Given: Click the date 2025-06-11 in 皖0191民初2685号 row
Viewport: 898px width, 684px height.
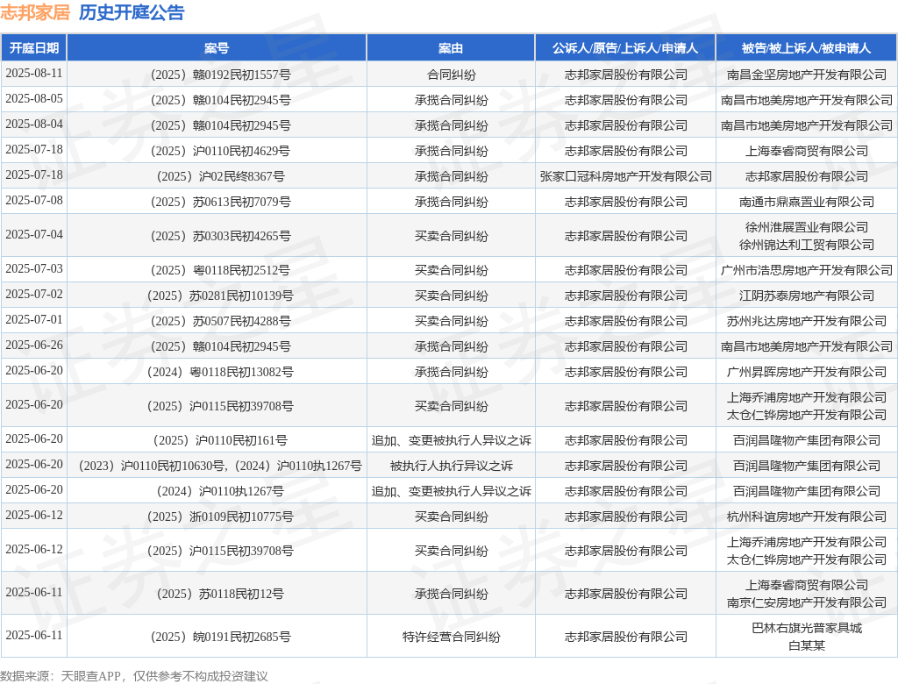Looking at the screenshot, I should tap(34, 635).
